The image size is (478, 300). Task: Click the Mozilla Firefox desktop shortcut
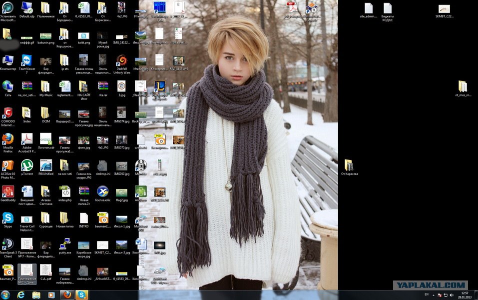[8, 139]
